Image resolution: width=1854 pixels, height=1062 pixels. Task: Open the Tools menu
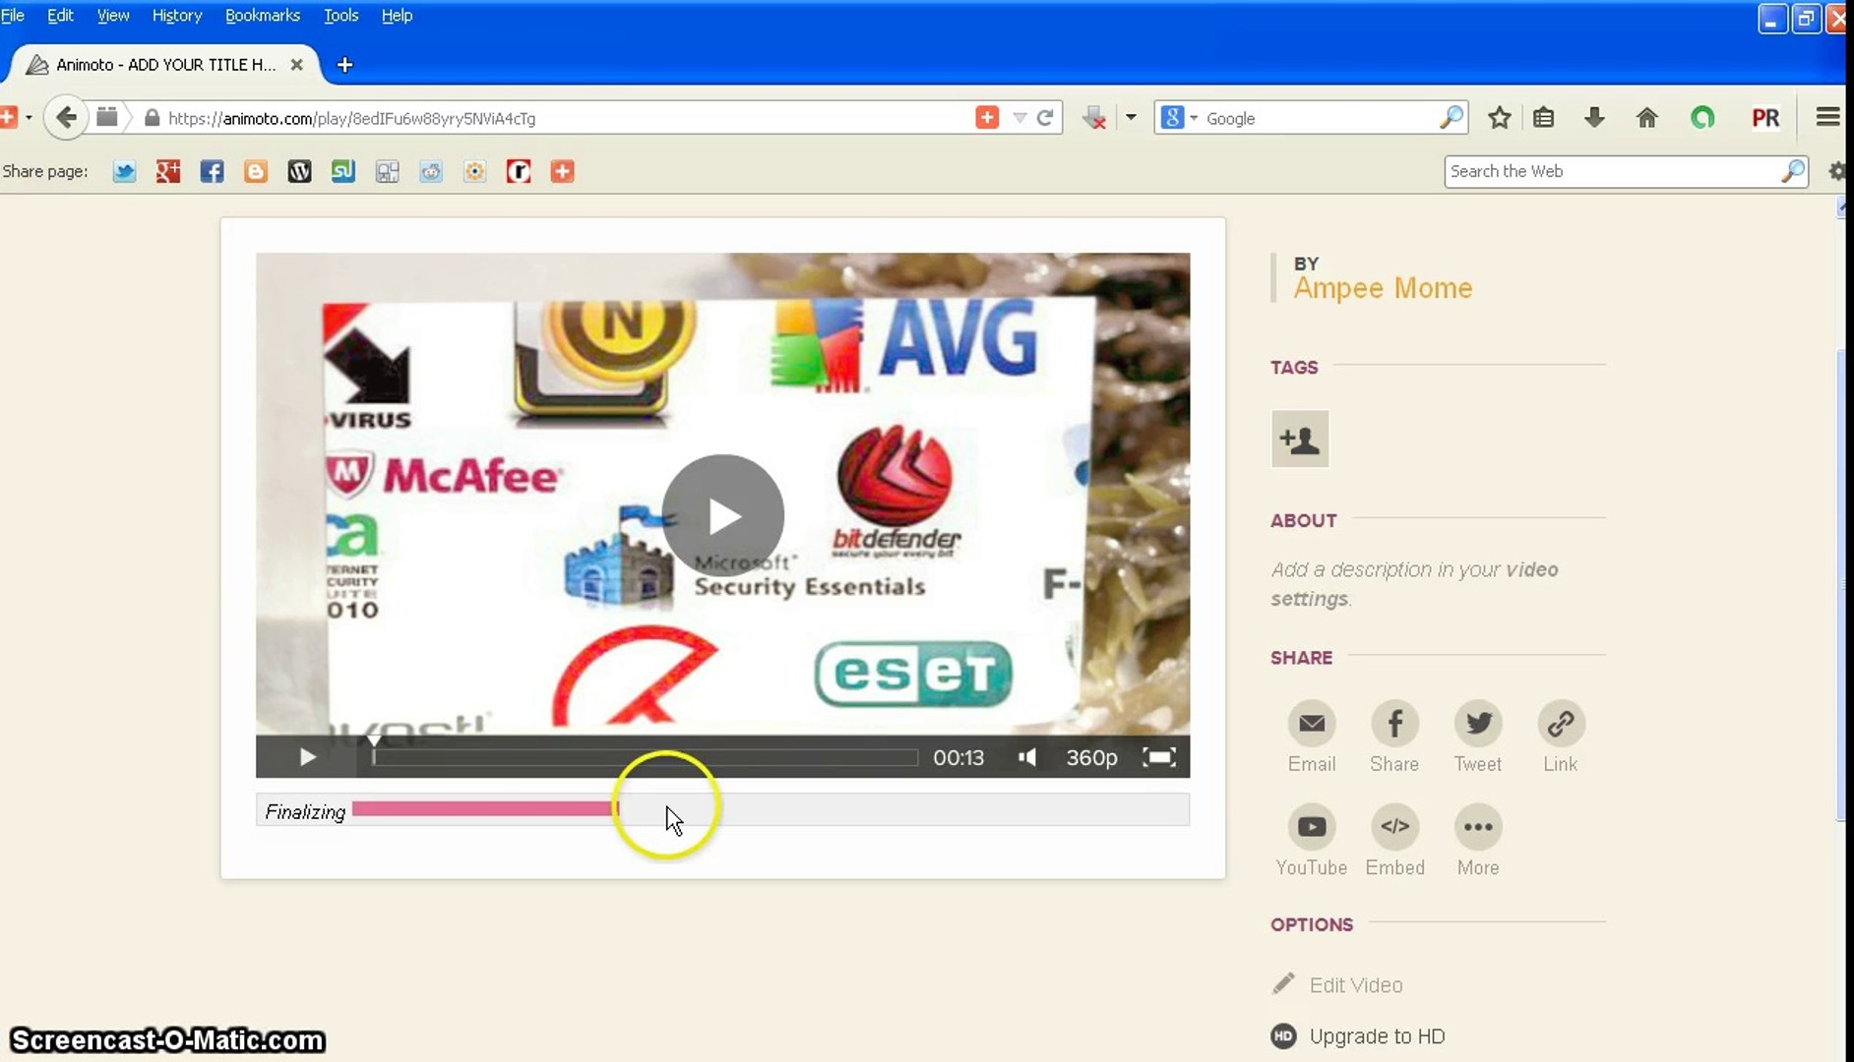click(x=341, y=16)
